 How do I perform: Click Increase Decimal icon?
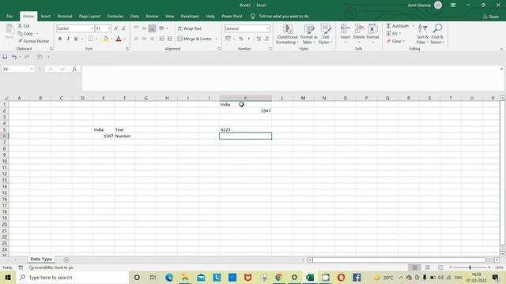coord(259,39)
